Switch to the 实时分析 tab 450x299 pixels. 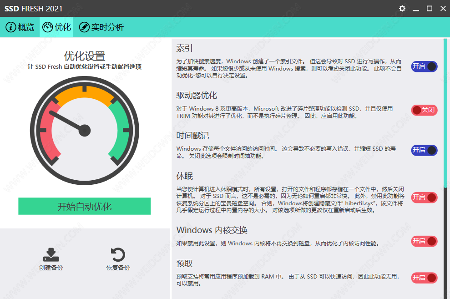pyautogui.click(x=101, y=27)
